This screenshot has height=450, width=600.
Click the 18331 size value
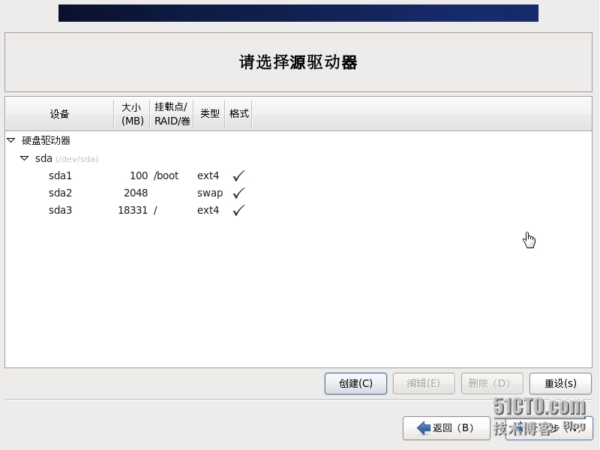tap(133, 210)
